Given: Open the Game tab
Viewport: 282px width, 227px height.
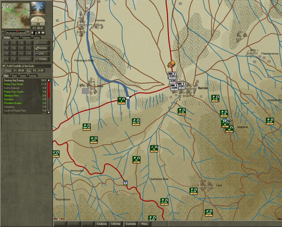Looking at the screenshot, I should click(x=36, y=38).
